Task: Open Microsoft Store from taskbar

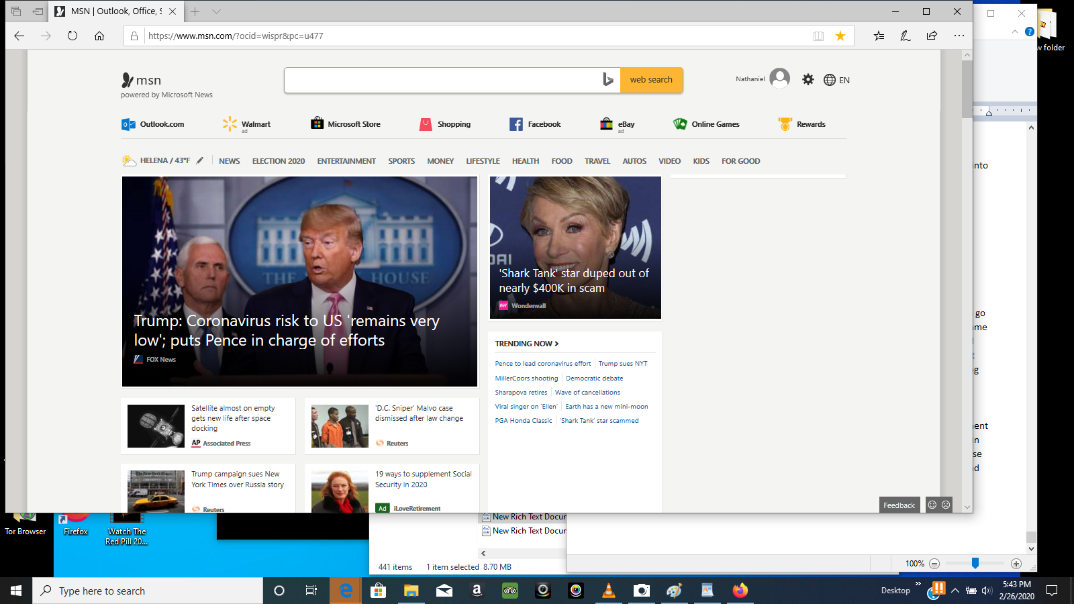Action: pos(378,591)
